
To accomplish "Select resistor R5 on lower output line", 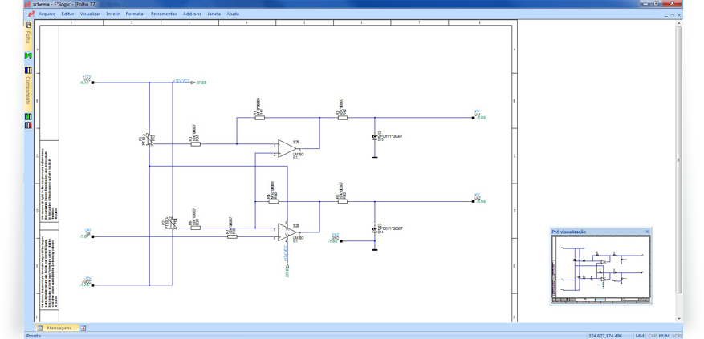I will 342,201.
